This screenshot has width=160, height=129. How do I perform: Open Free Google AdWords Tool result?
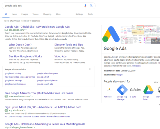(39, 93)
